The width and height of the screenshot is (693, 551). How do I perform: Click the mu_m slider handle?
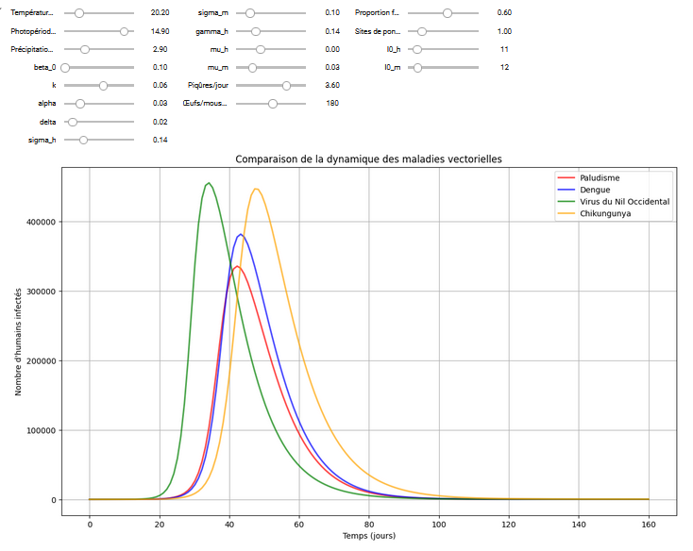(x=252, y=67)
